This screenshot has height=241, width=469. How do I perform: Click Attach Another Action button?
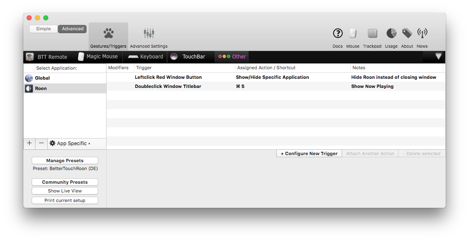coord(370,153)
